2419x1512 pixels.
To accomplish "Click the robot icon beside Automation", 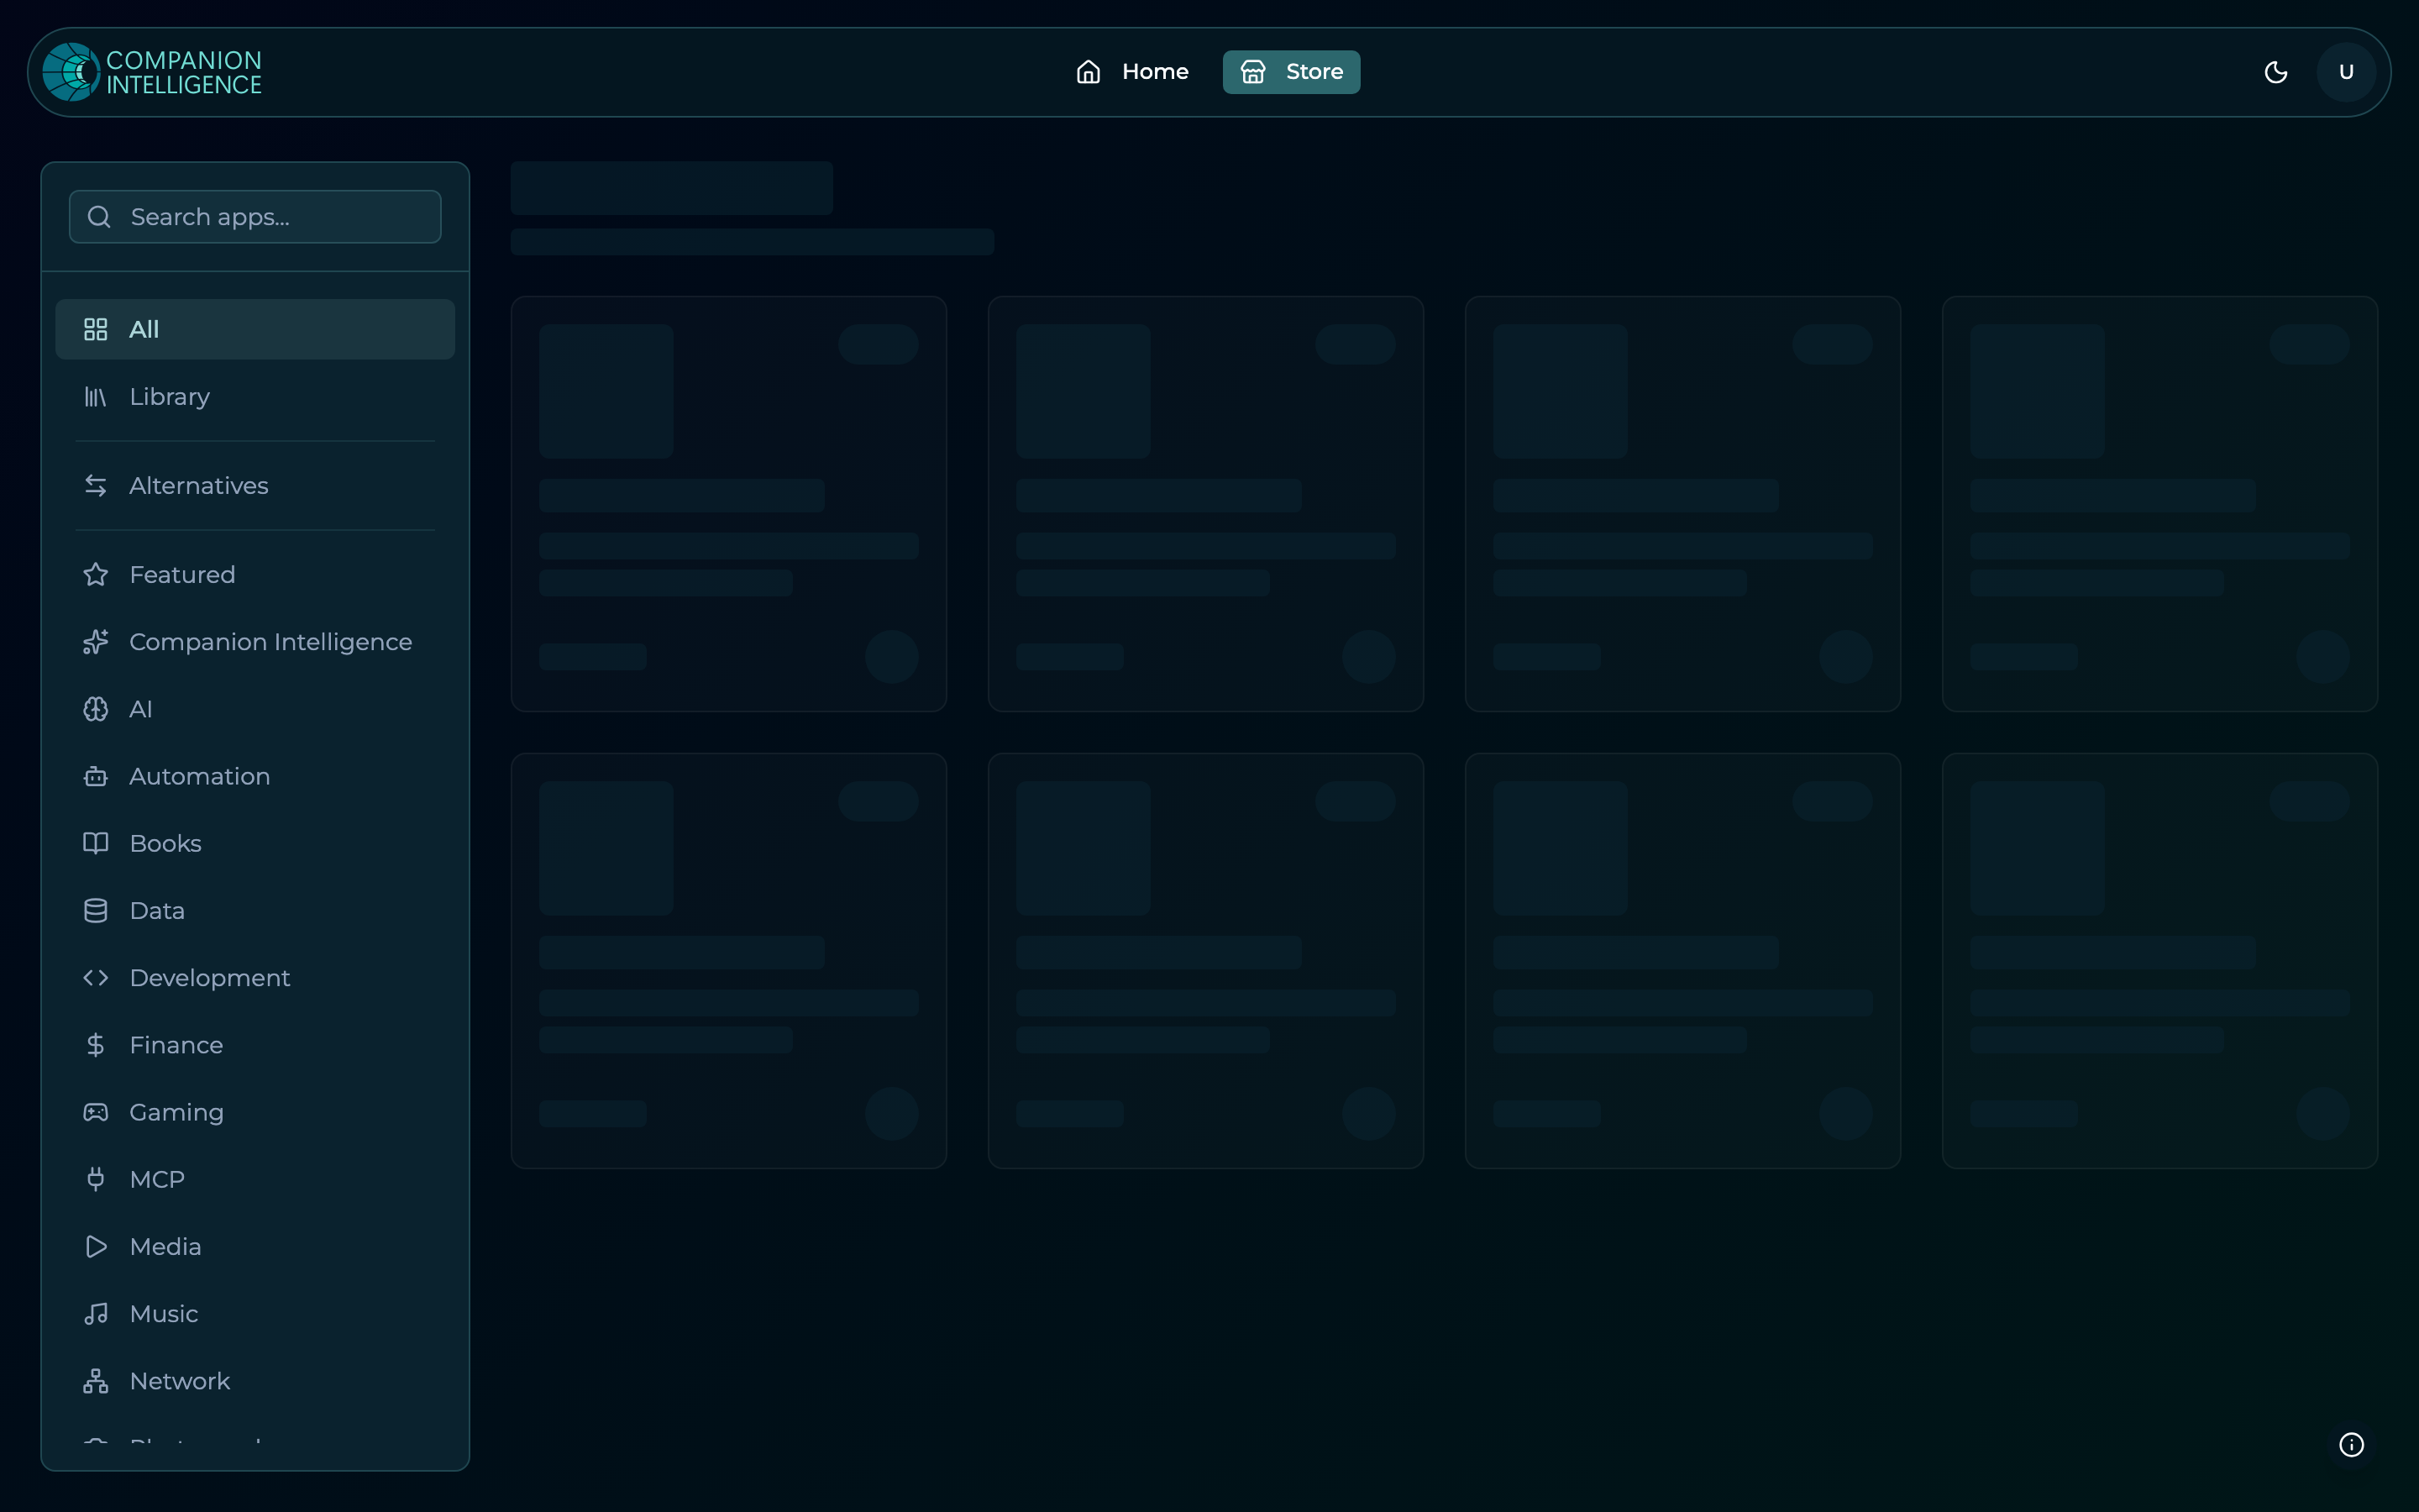I will coord(96,776).
